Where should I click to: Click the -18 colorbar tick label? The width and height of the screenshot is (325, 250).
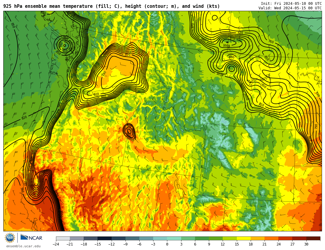84,244
